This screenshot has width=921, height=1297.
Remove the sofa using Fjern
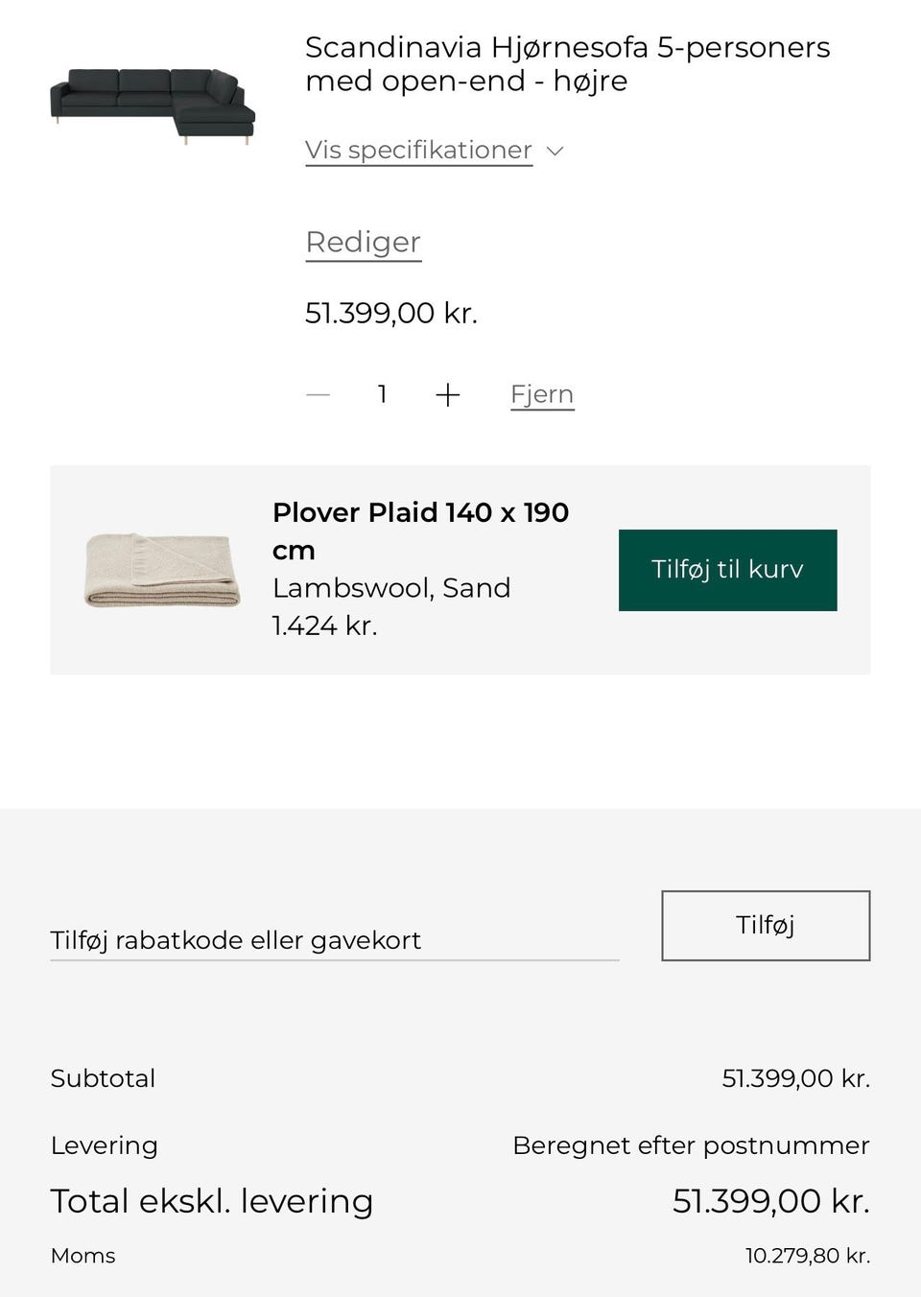click(x=542, y=394)
